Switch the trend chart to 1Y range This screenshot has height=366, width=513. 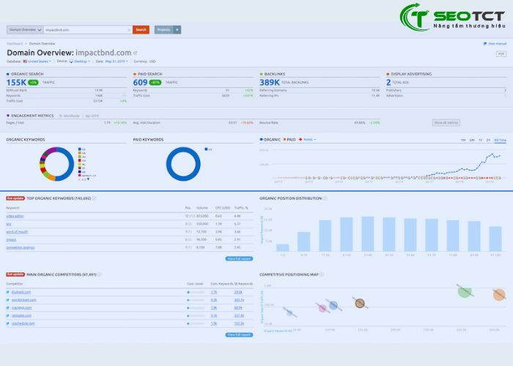coord(480,141)
